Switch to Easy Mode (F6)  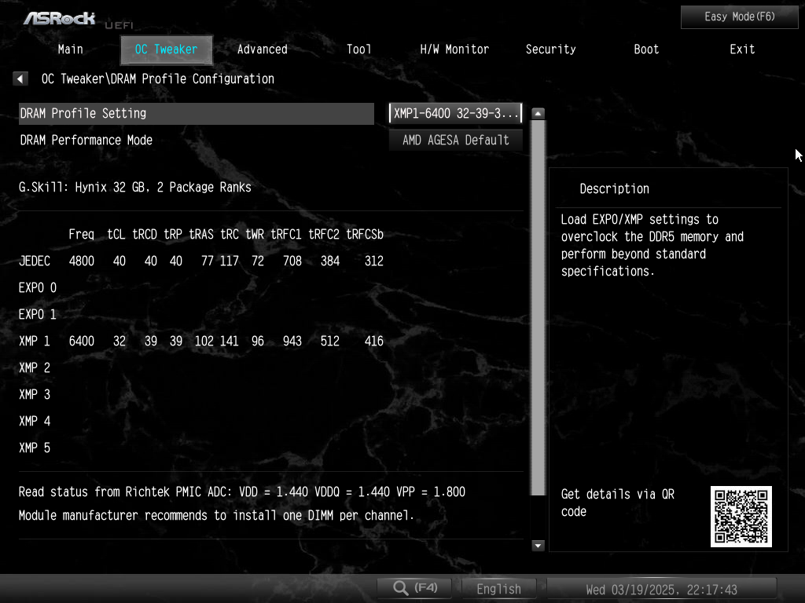pos(739,17)
